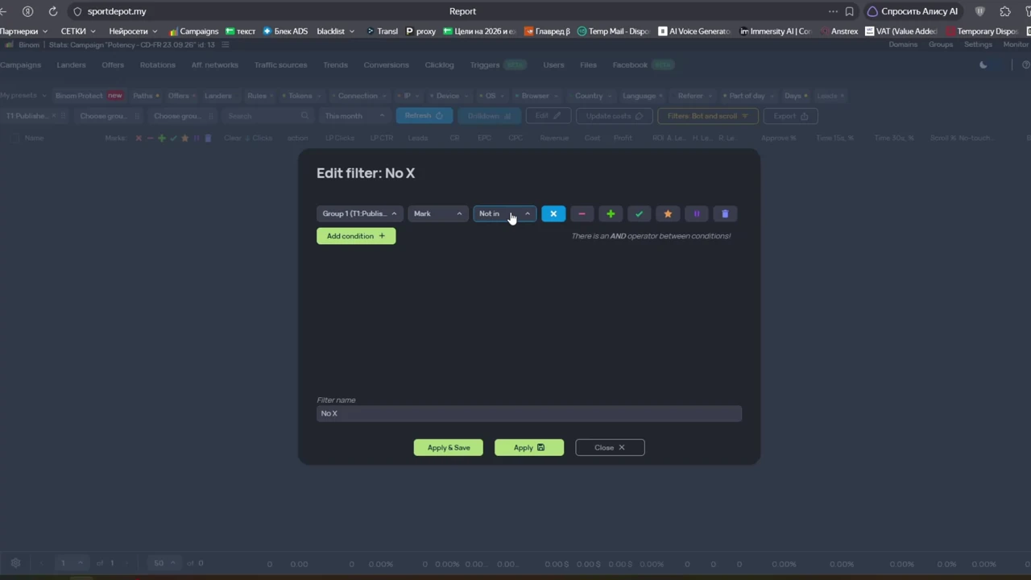Screen dimensions: 1031x580
Task: Open the AI Voice Generator bookmark
Action: tap(694, 31)
